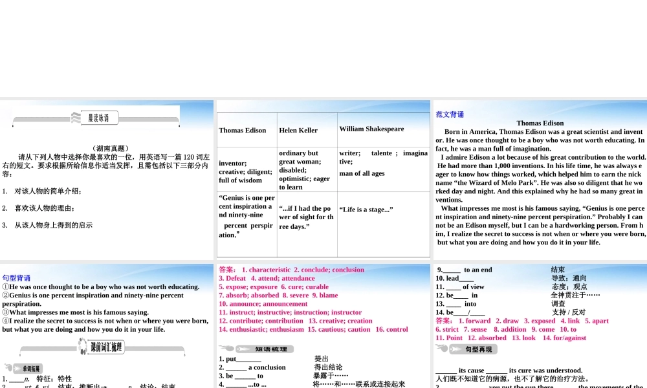Click the sentence '______ its cause ______ its cure was understood'
Viewport: 647px width, 388px height.
(509, 371)
